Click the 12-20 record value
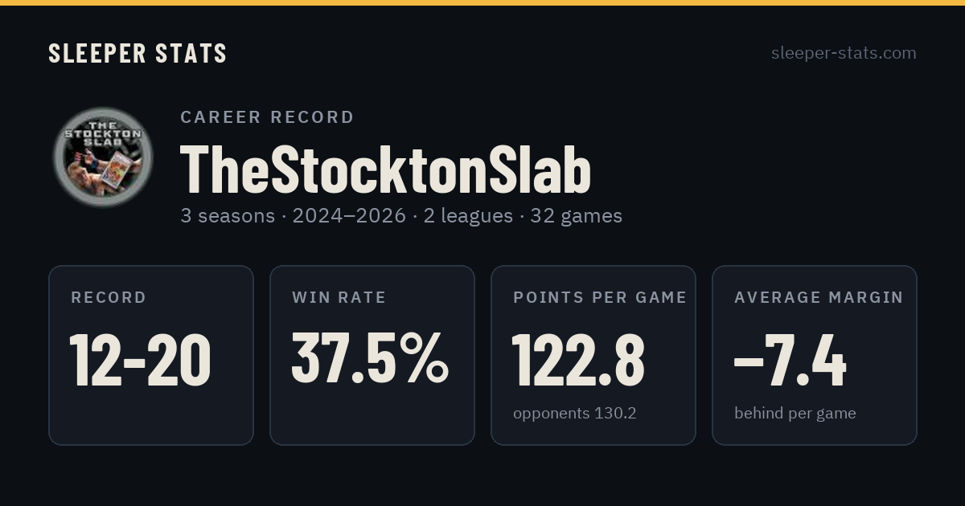Viewport: 965px width, 506px height. coord(141,360)
